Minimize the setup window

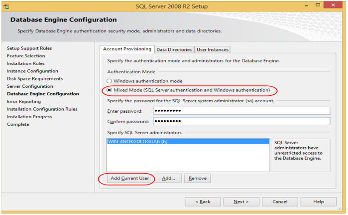tap(307, 5)
